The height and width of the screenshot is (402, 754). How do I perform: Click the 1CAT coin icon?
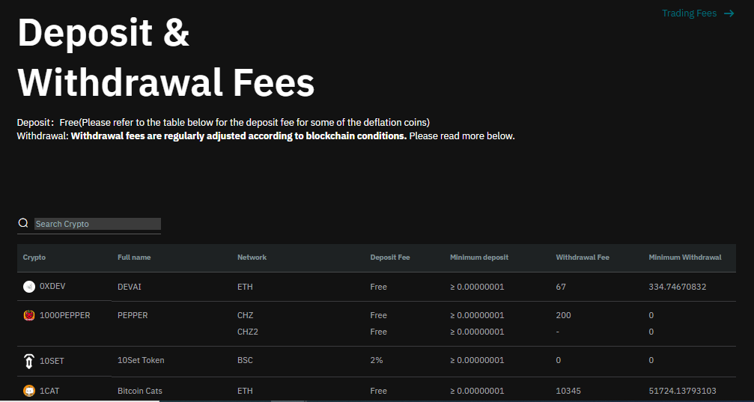(29, 391)
